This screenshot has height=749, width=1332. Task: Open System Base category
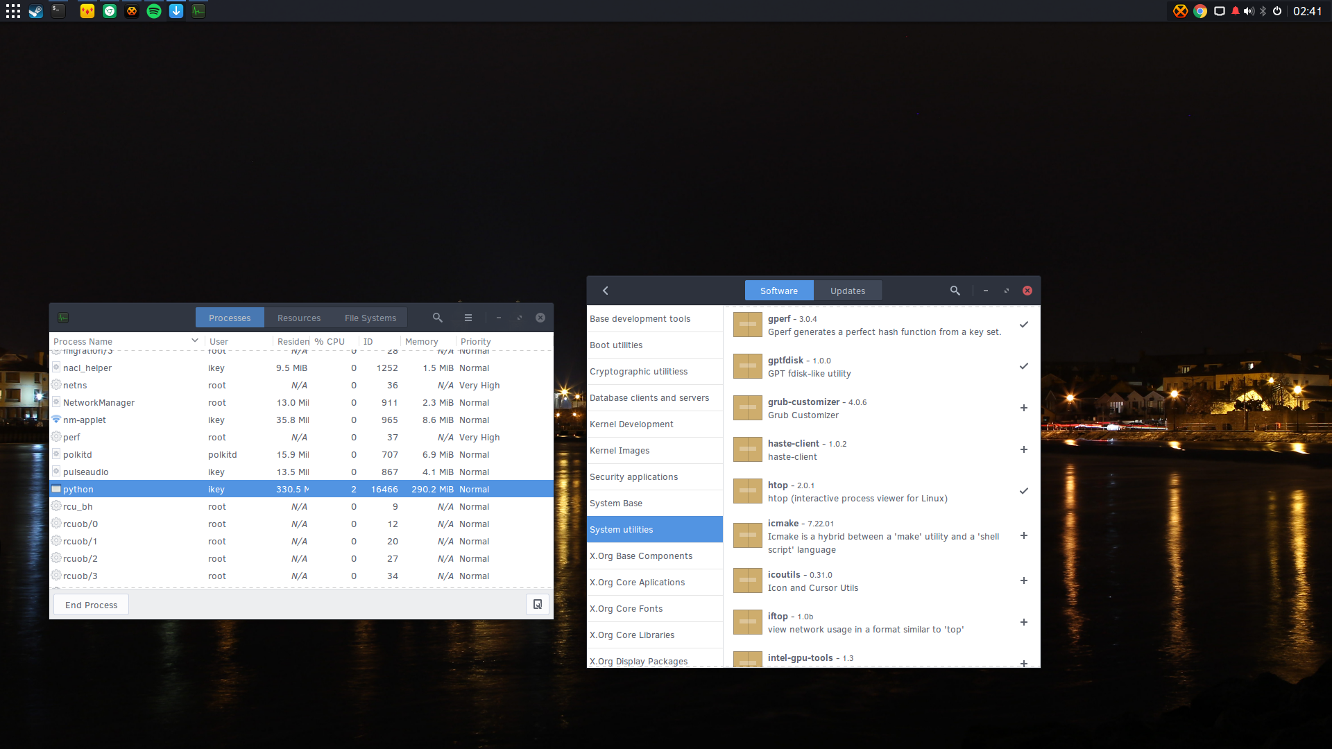click(x=655, y=503)
